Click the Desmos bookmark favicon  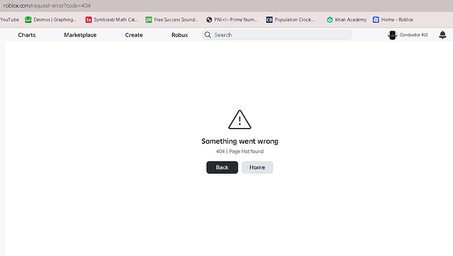(x=28, y=20)
